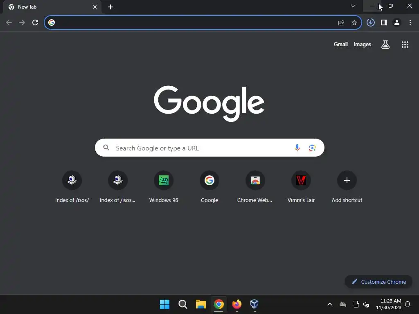Click the Customize Chrome button
Viewport: 419px width, 314px height.
(378, 282)
